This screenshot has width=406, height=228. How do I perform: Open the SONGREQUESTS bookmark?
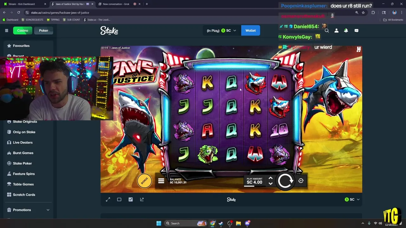pyautogui.click(x=32, y=20)
